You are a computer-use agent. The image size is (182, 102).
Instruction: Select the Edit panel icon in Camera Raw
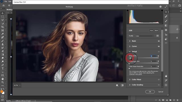[166, 12]
